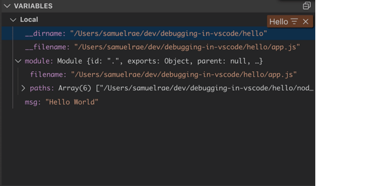Collapse the VARIABLES section chevron
Viewport: 390px width, 186px height.
pos(7,6)
